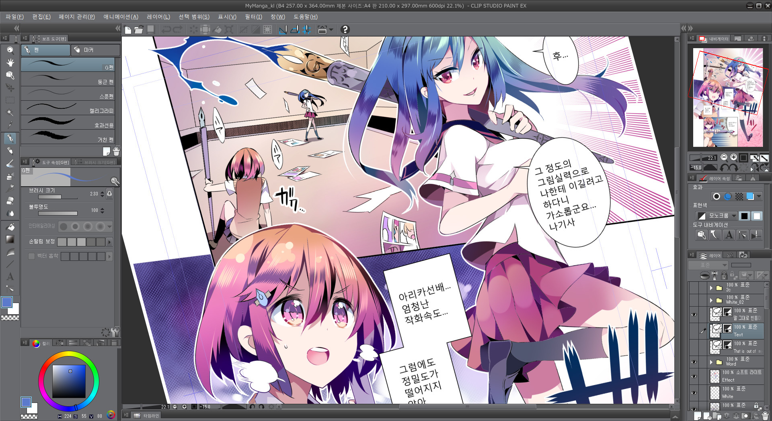Choose the 캘리그라피 pen brush
This screenshot has height=421, width=772.
(x=68, y=108)
